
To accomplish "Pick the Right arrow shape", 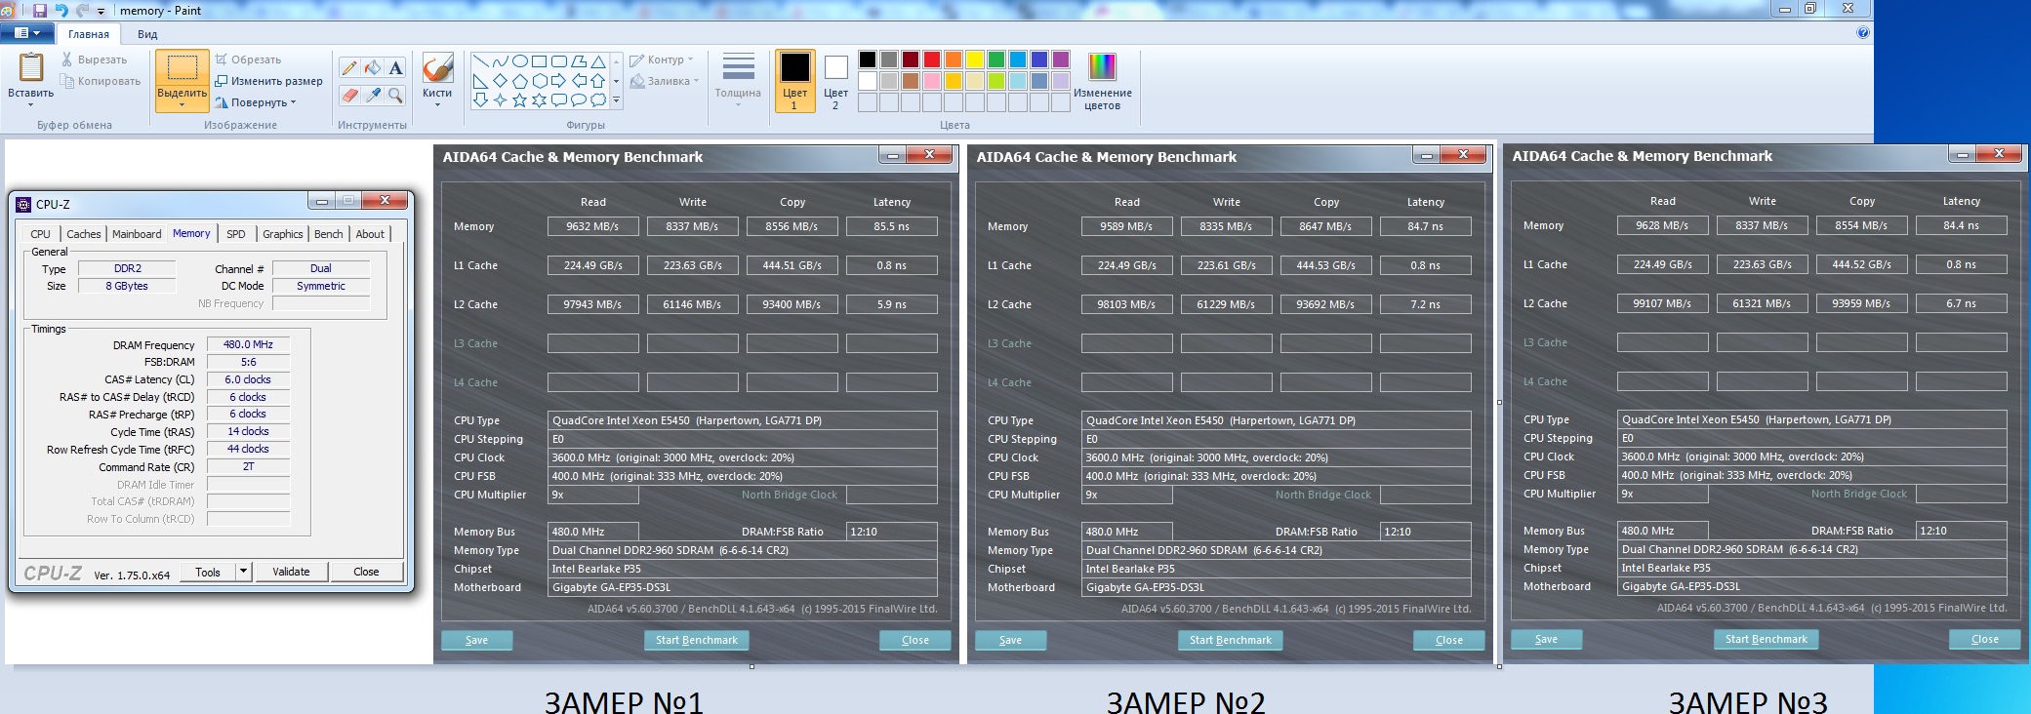I will [x=558, y=81].
